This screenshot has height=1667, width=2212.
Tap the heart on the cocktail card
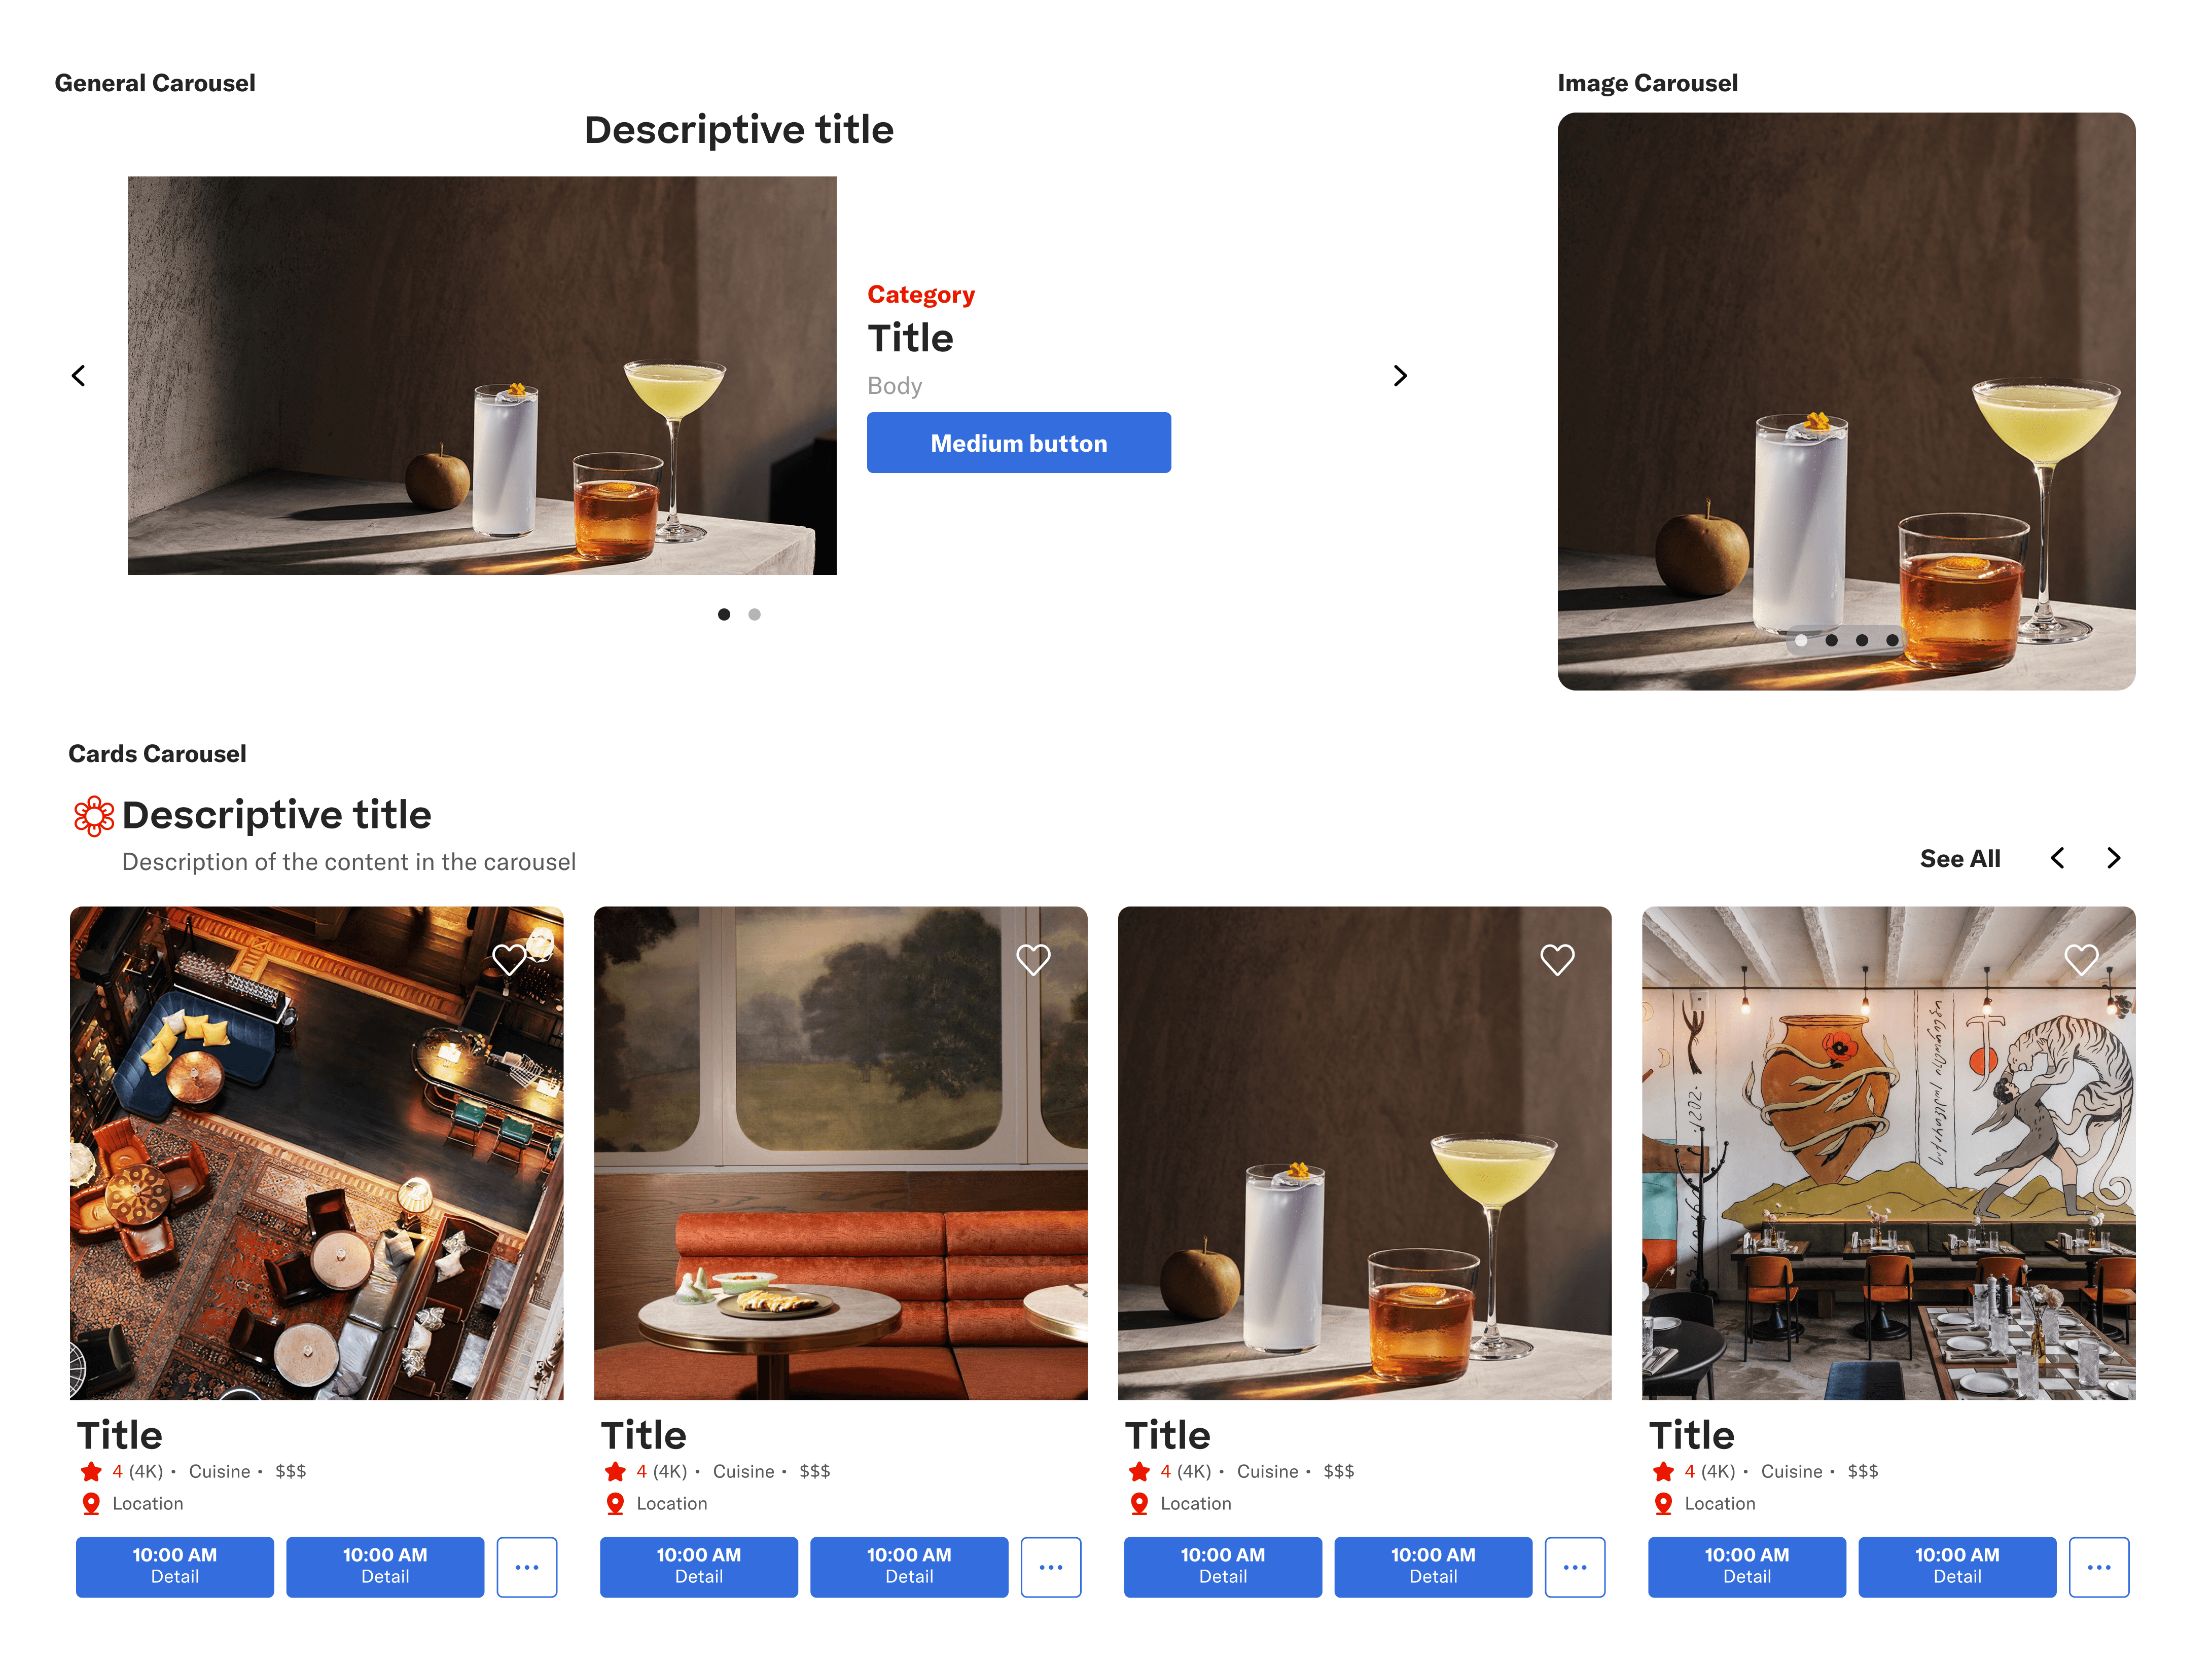click(1557, 960)
